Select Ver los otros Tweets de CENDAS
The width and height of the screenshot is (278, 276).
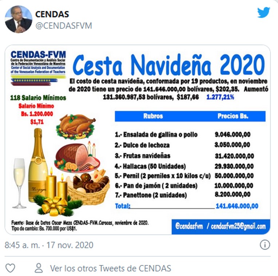coord(111,268)
